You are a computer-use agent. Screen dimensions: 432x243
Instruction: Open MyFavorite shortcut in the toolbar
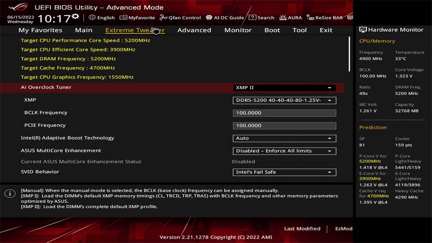[x=137, y=18]
